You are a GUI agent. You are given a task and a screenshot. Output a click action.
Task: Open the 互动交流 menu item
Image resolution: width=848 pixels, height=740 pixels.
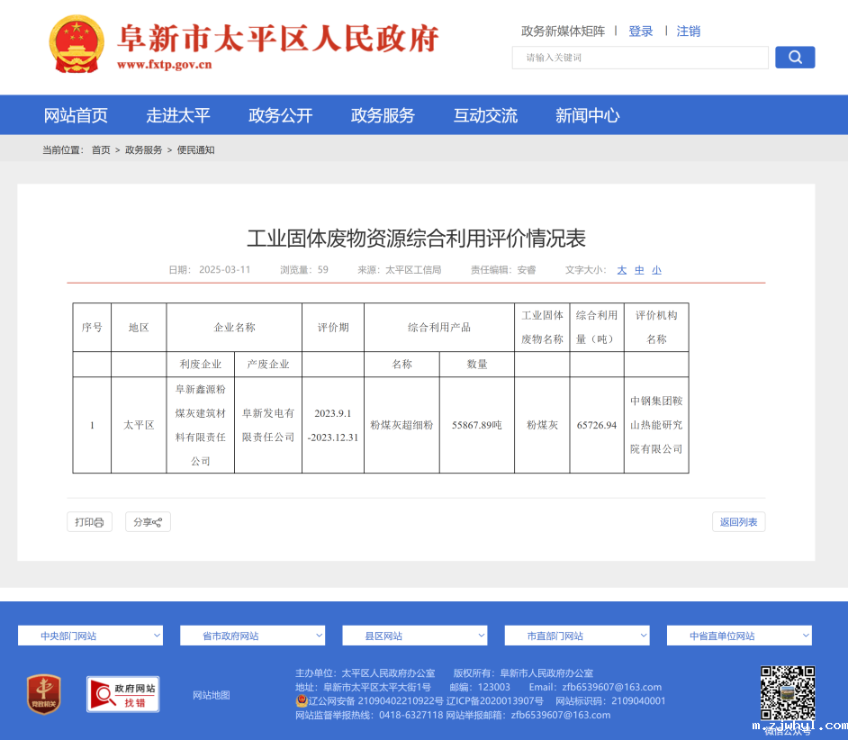tap(485, 114)
